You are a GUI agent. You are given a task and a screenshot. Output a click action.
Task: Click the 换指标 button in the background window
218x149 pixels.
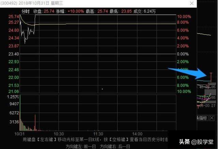click(x=202, y=118)
